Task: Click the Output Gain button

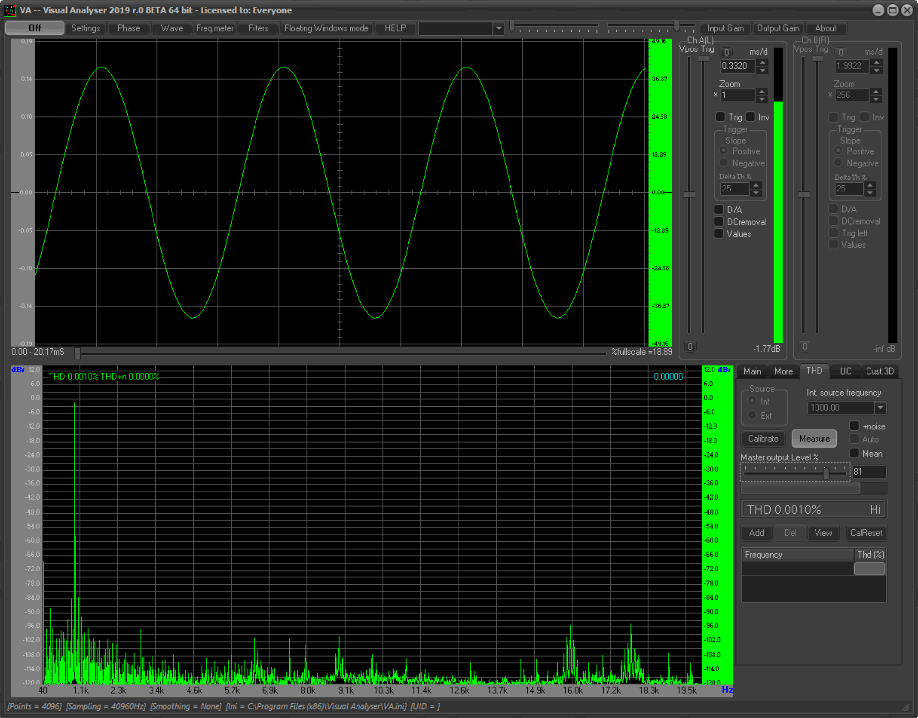Action: click(778, 28)
